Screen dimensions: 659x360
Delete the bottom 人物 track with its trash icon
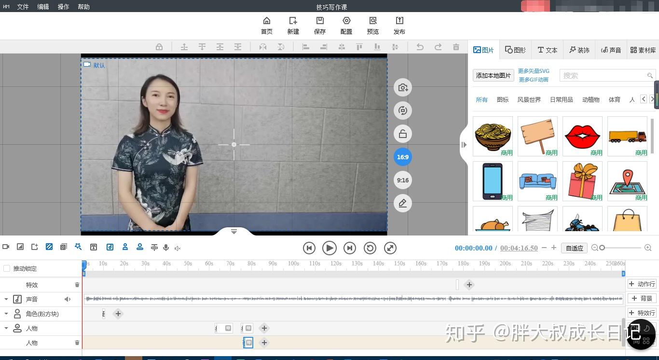click(x=77, y=343)
